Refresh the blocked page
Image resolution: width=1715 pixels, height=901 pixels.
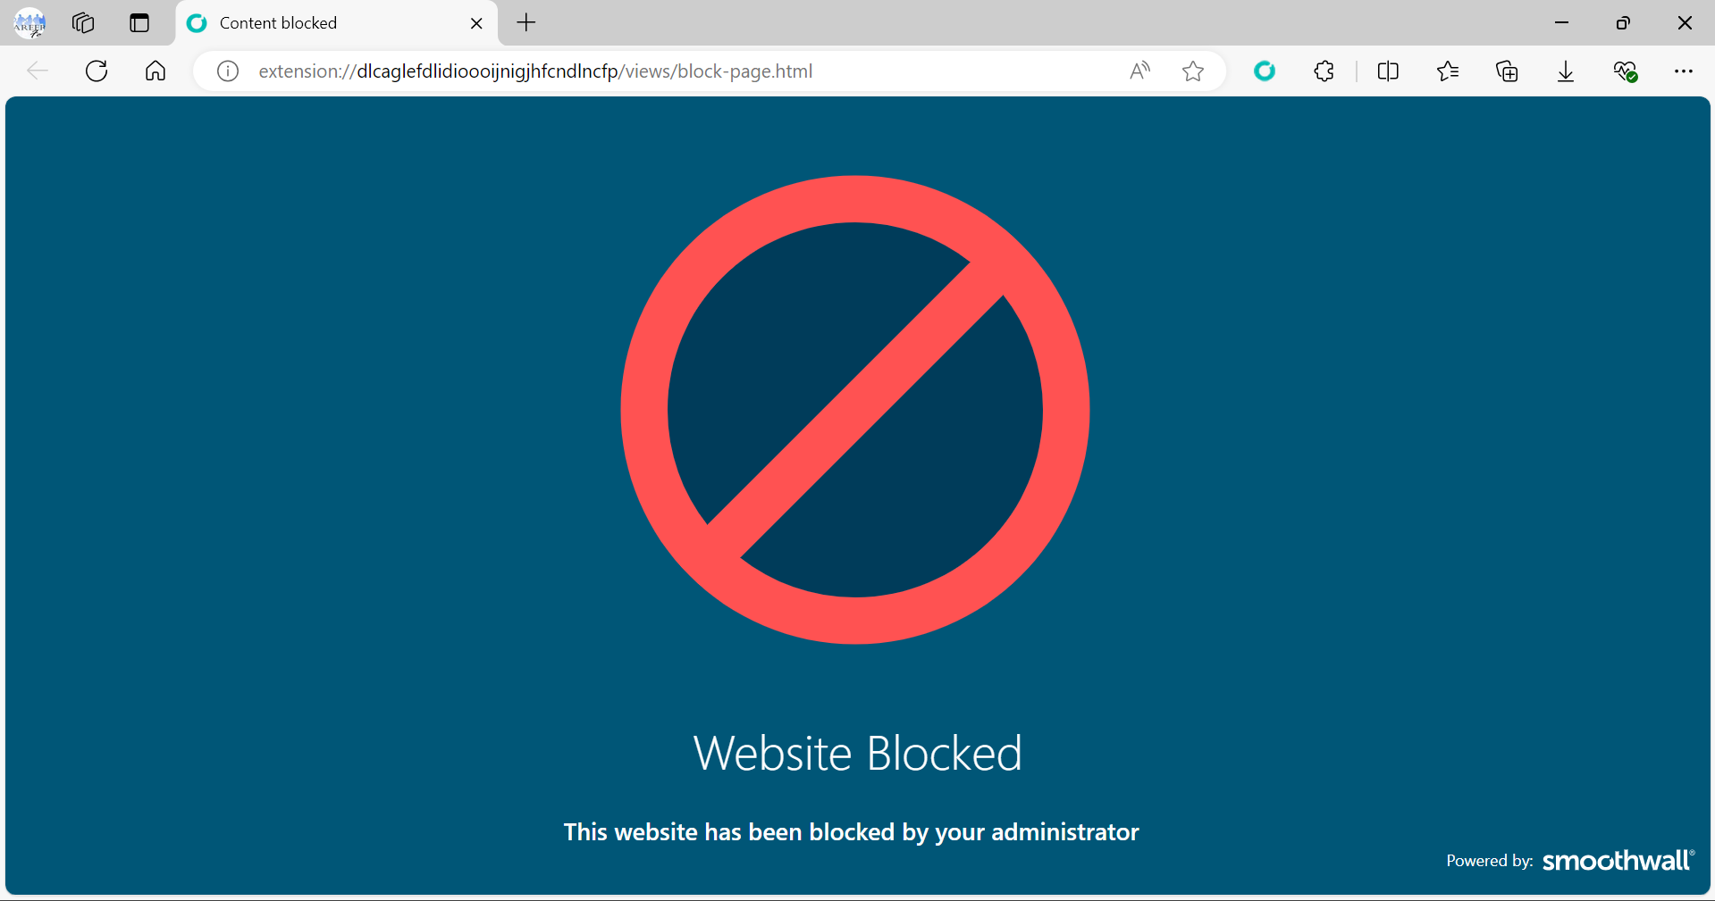(x=97, y=71)
